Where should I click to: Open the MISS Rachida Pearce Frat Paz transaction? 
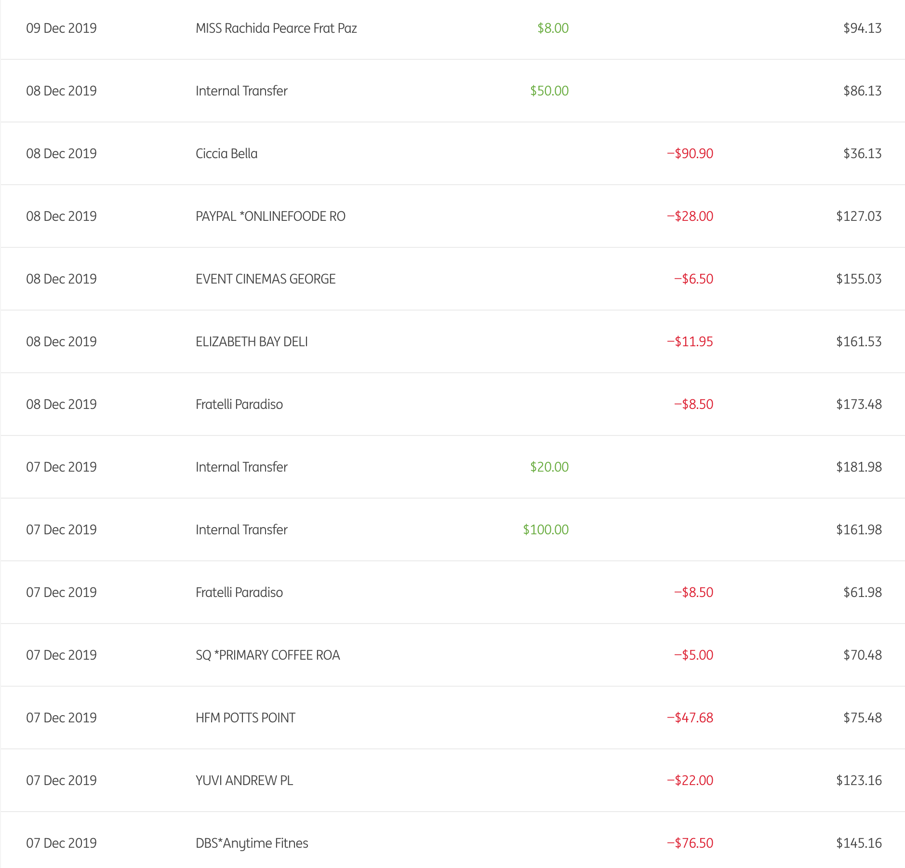(276, 28)
